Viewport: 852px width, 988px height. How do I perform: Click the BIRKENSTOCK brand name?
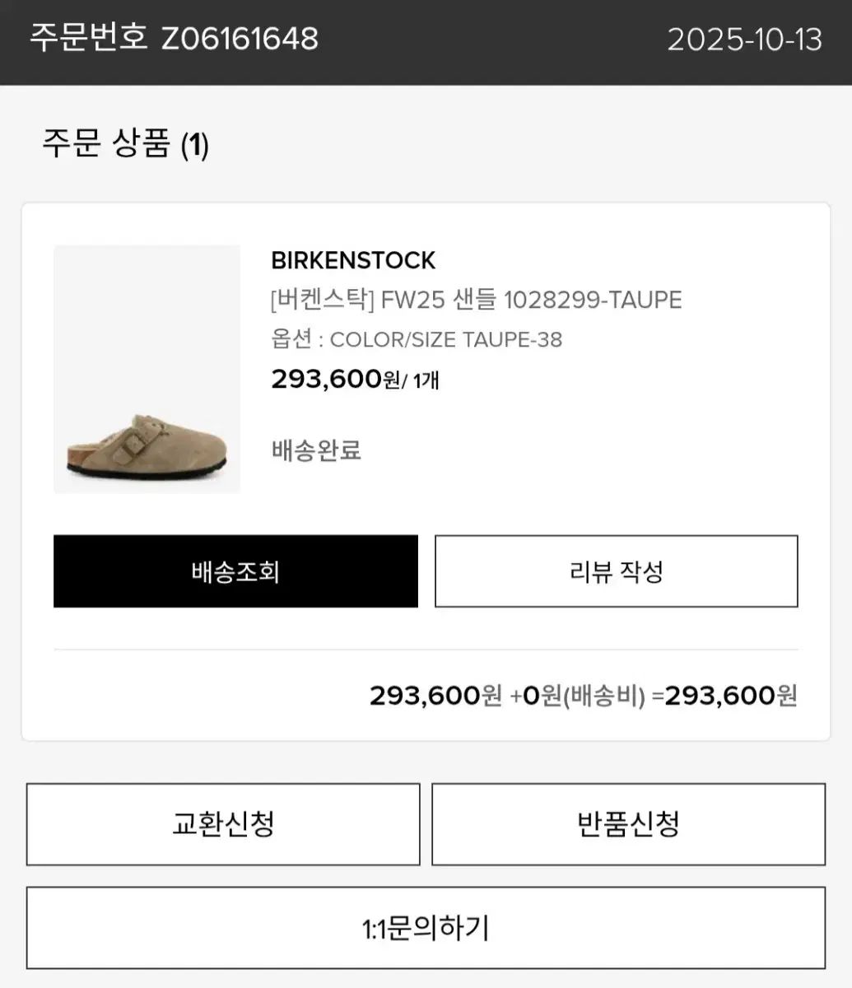coord(353,261)
